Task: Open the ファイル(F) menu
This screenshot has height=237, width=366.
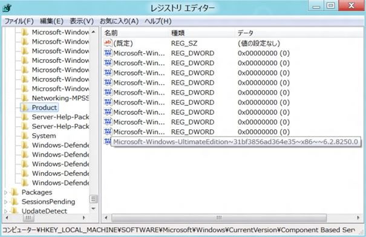Action: tap(19, 21)
